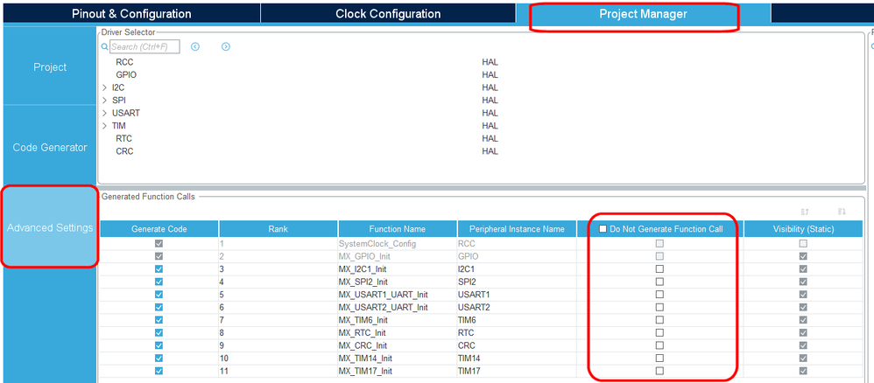The width and height of the screenshot is (874, 383).
Task: Click the move-down rank sort icon
Action: pyautogui.click(x=842, y=212)
